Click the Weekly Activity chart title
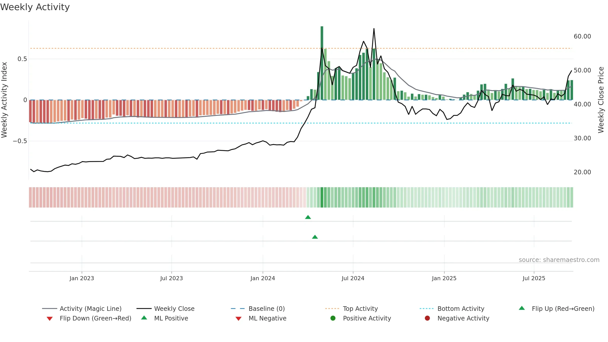Image resolution: width=608 pixels, height=342 pixels. pos(35,7)
